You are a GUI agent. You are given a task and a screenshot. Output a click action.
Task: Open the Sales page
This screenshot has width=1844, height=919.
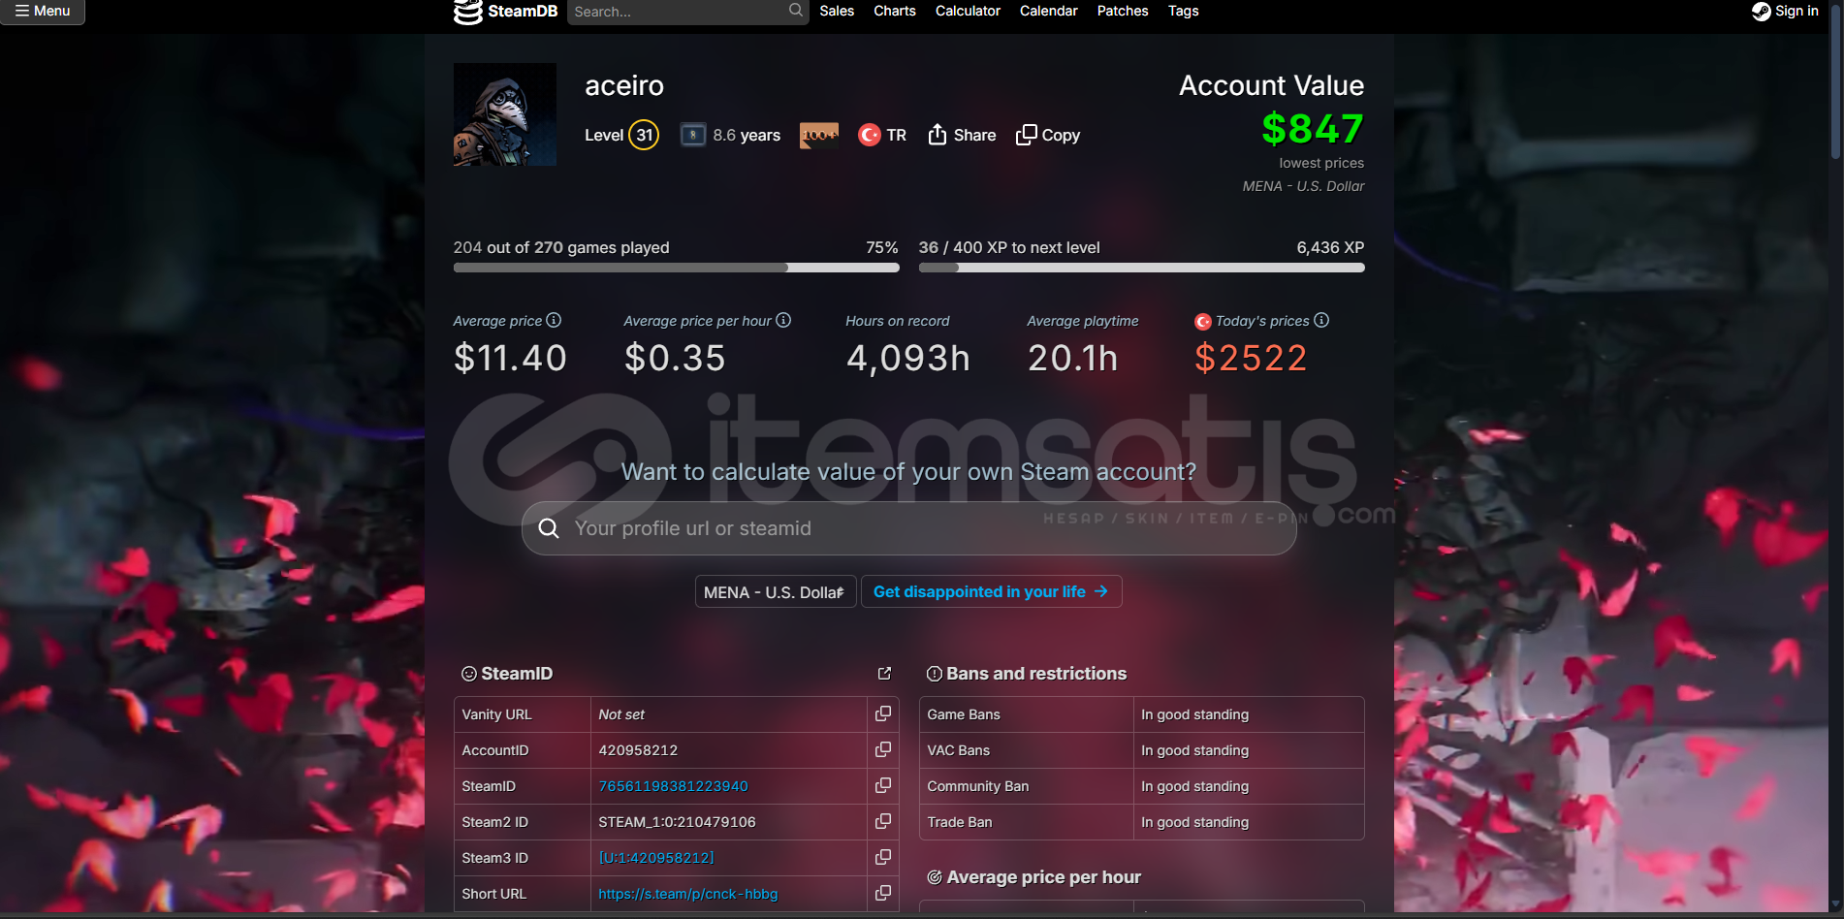point(837,11)
